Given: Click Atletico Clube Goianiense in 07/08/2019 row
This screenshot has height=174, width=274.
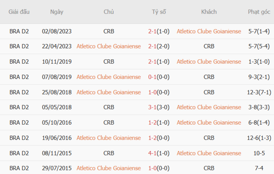Looking at the screenshot, I should (x=108, y=77).
